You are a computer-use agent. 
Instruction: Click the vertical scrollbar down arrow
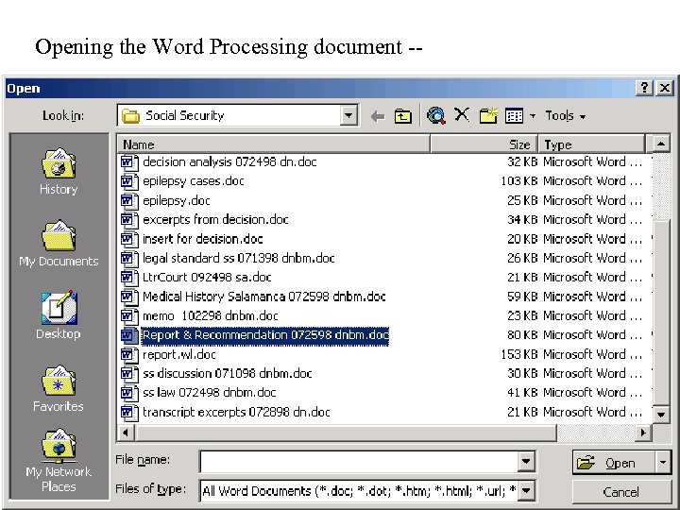pyautogui.click(x=661, y=415)
